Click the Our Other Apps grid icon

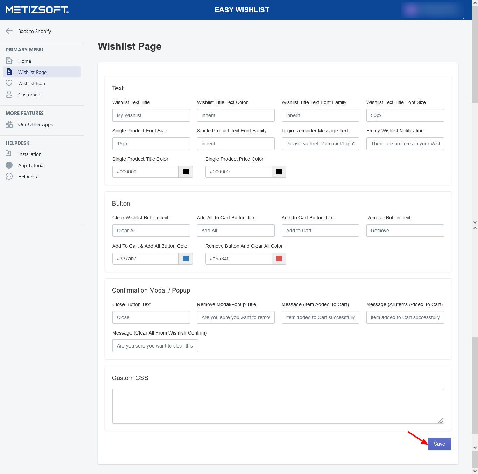tap(9, 124)
